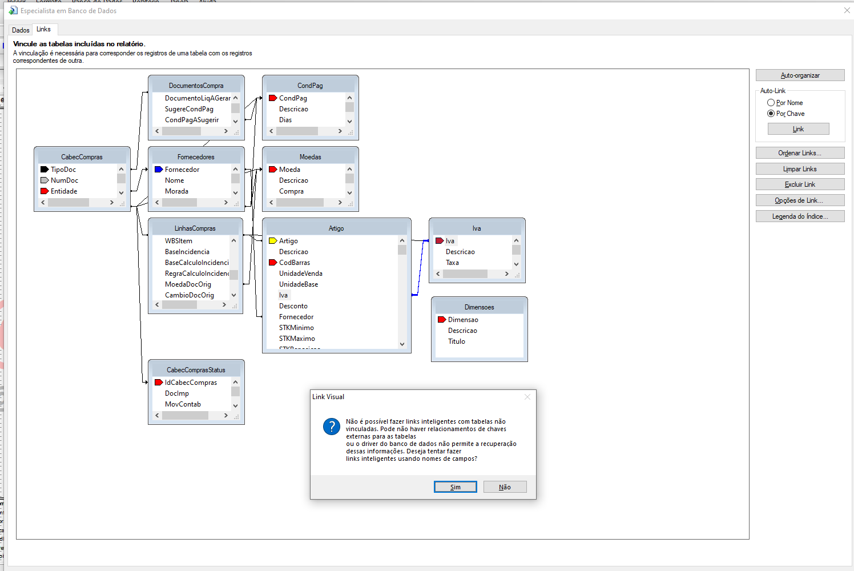Screen dimensions: 854x571
Task: Click the red CodBarras key icon
Action: point(273,263)
